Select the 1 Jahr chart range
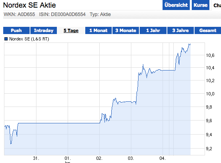 (x=153, y=30)
